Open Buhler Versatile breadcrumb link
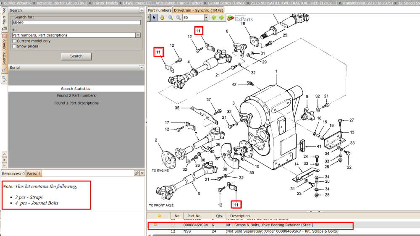 tap(18, 3)
